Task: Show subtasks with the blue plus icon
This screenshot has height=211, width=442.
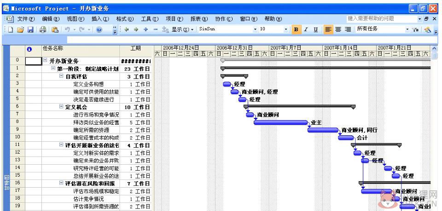Action: (145, 29)
